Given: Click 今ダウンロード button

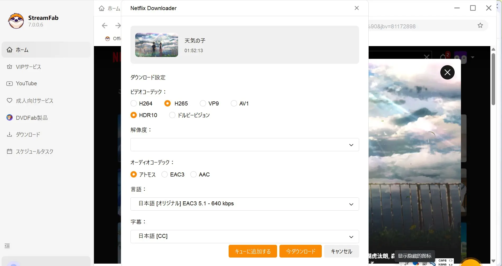Looking at the screenshot, I should coord(301,251).
